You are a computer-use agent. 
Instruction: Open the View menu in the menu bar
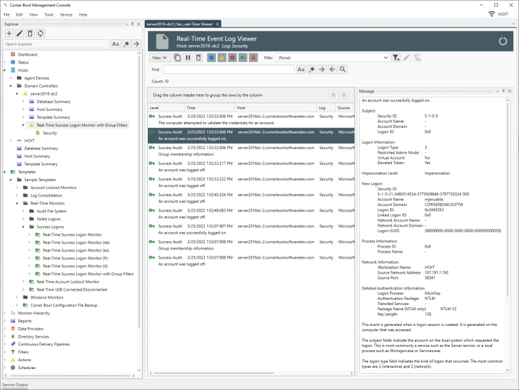(33, 14)
